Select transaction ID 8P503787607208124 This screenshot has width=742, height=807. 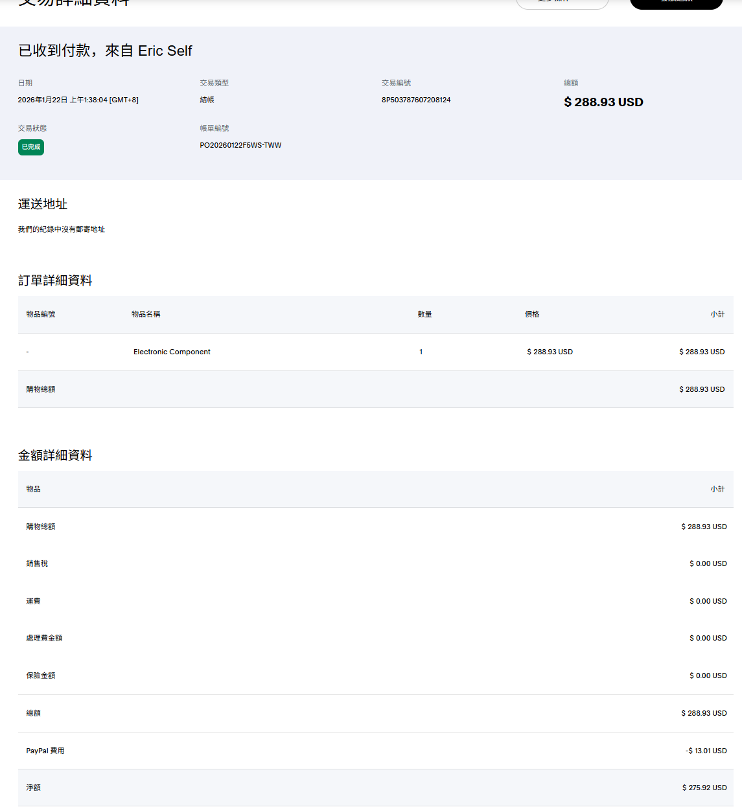[416, 100]
